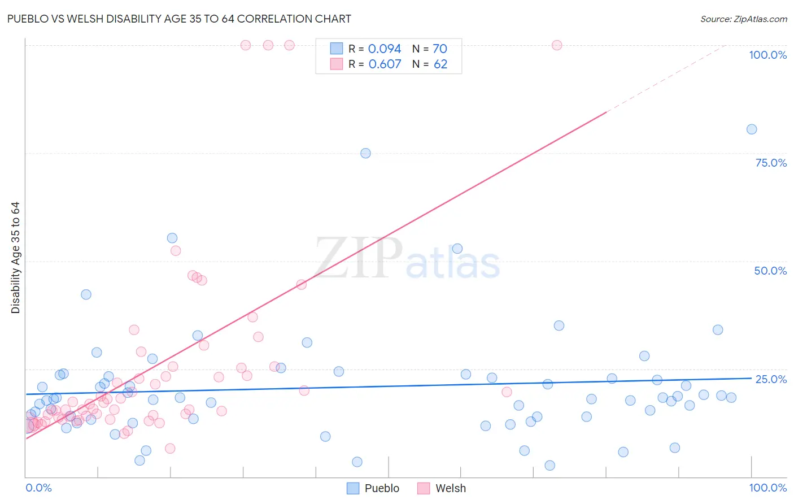
Task: Click the pink swatch beside R = 0.607
Action: 337,64
